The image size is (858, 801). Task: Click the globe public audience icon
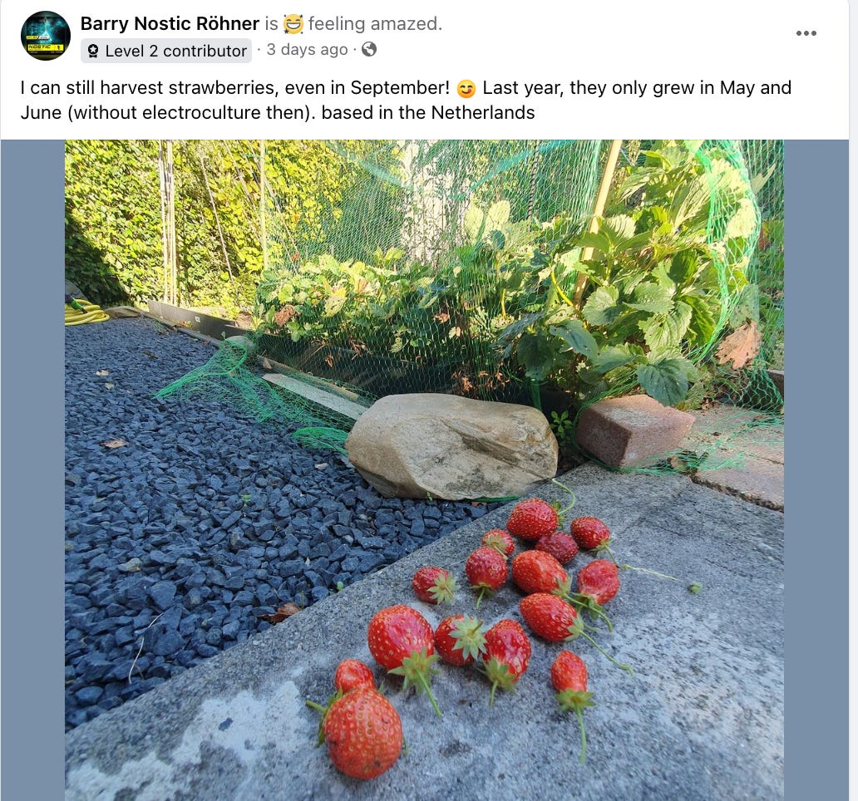[369, 49]
